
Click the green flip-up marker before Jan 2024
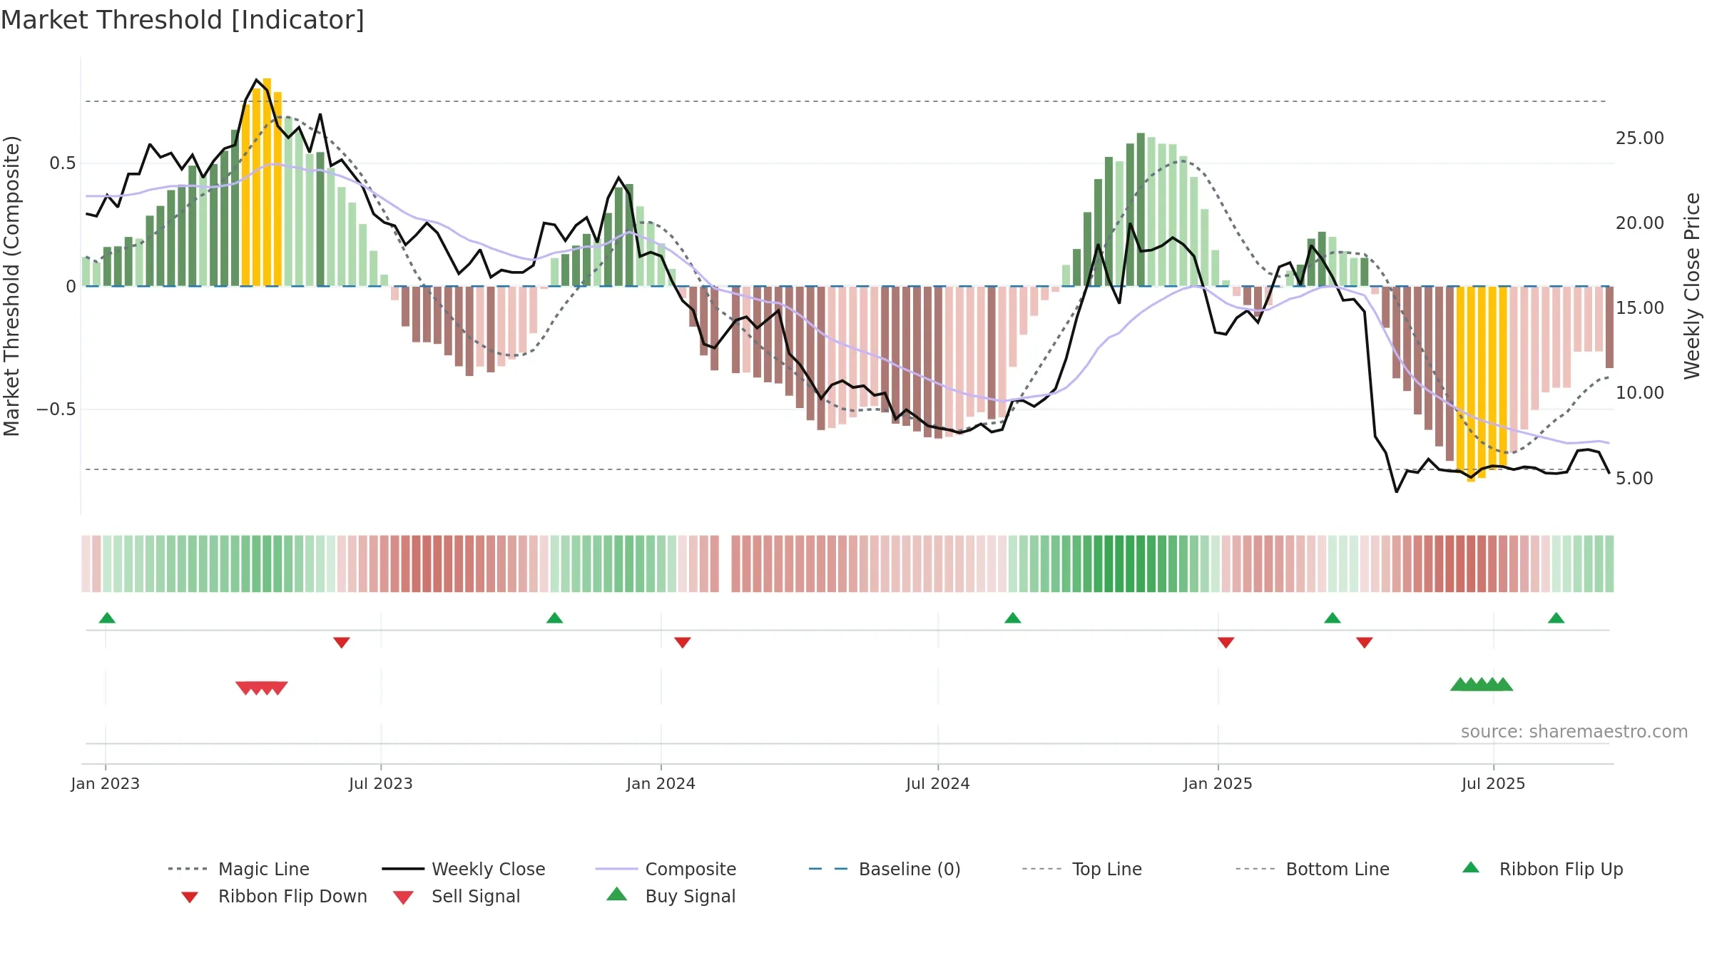point(554,618)
